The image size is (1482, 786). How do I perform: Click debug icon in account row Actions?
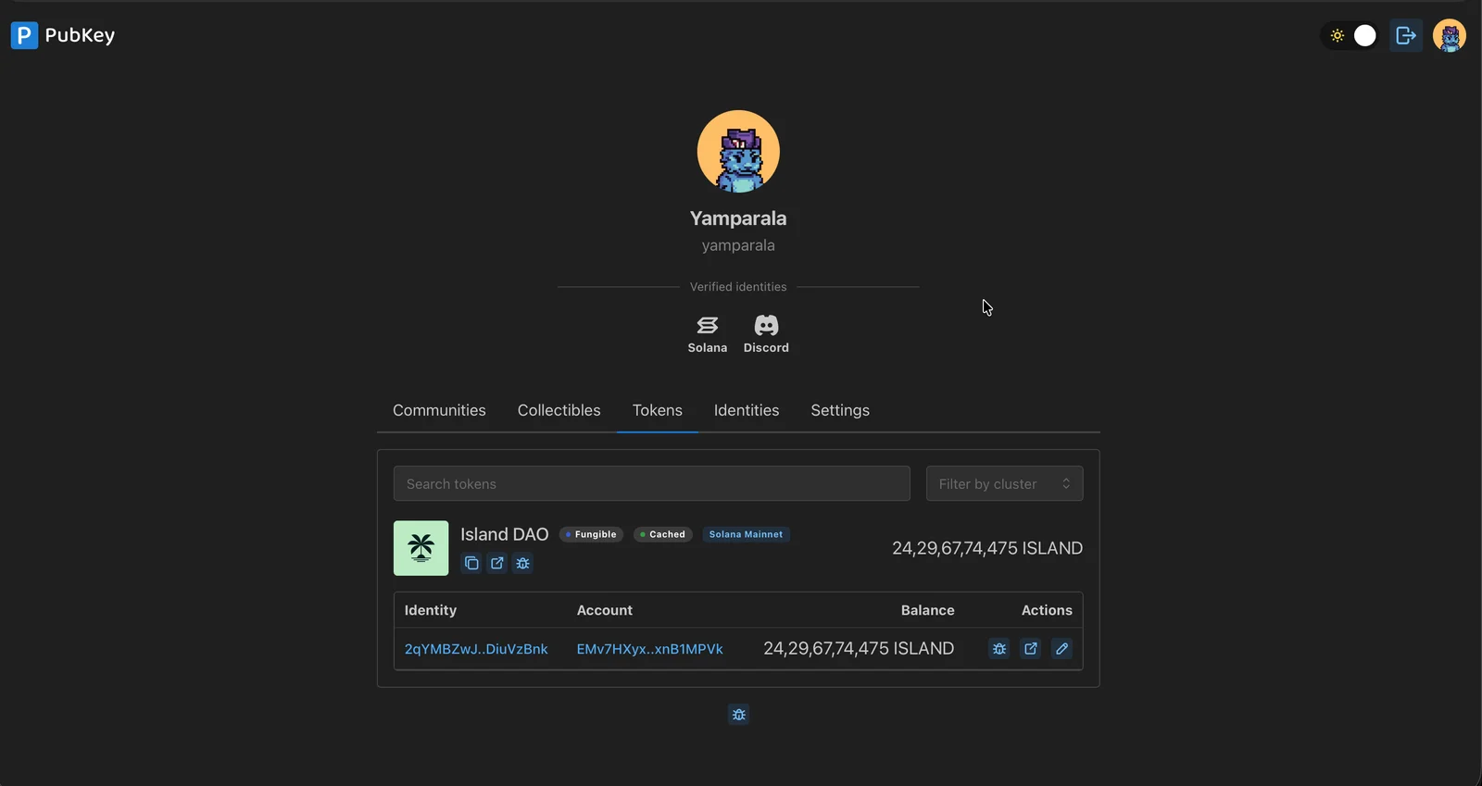[x=999, y=649]
